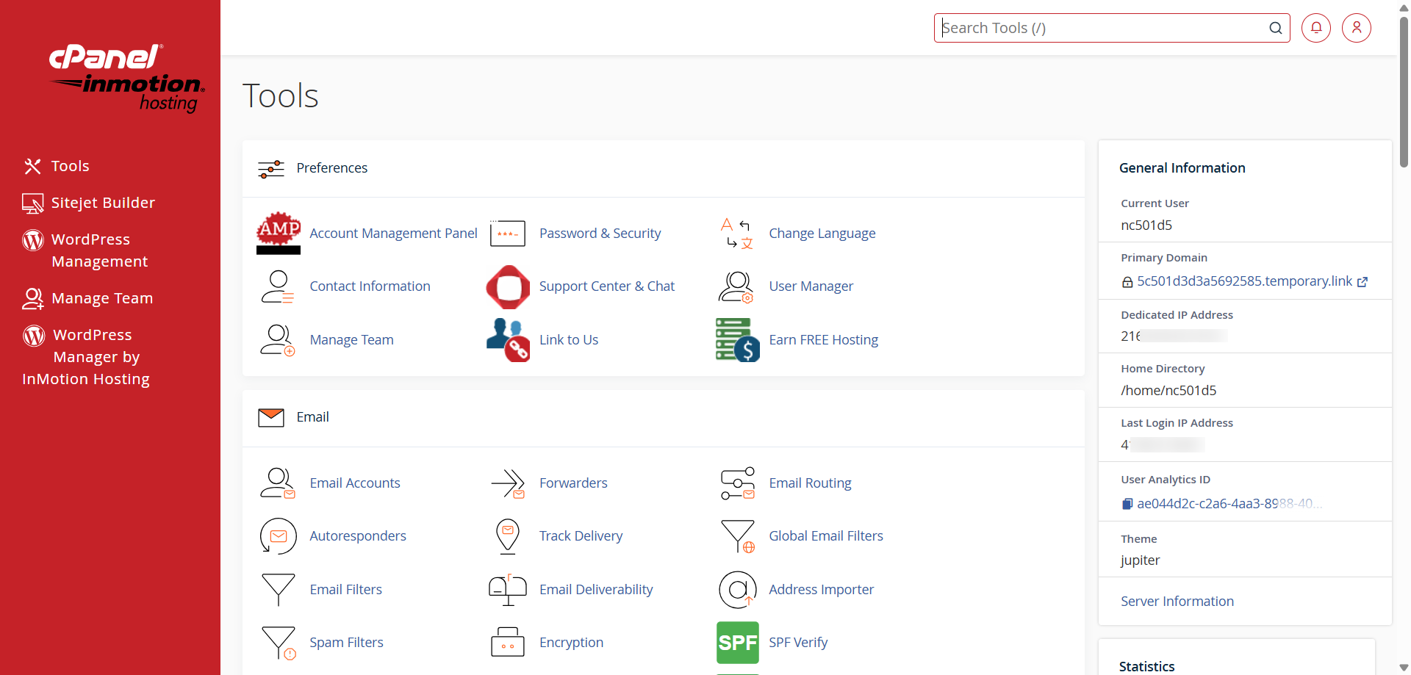This screenshot has height=675, width=1411.
Task: Open WordPress Manager by InMotion Hosting
Action: [x=86, y=357]
